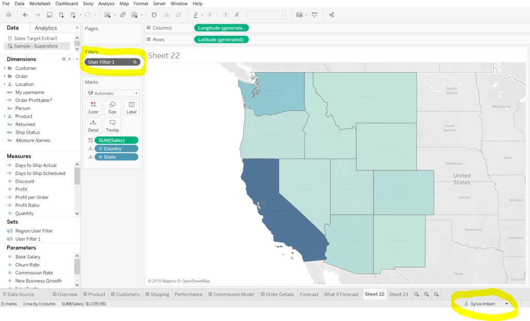This screenshot has height=321, width=530.
Task: Select the Region User Filter set
Action: 34,231
